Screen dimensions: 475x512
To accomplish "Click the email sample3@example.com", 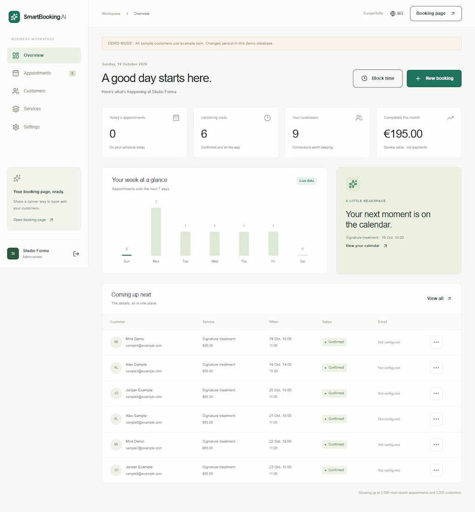I will (144, 371).
